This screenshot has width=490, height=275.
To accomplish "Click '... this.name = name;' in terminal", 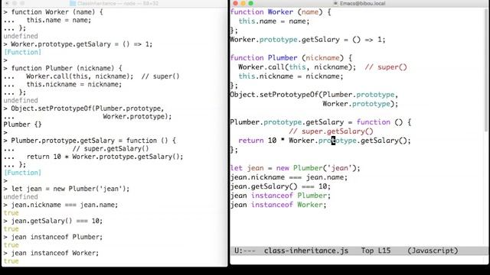I will click(47, 21).
